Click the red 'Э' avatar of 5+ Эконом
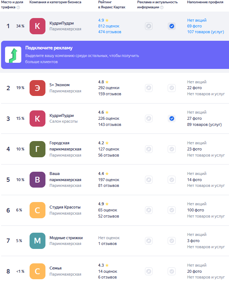 [x=38, y=88]
